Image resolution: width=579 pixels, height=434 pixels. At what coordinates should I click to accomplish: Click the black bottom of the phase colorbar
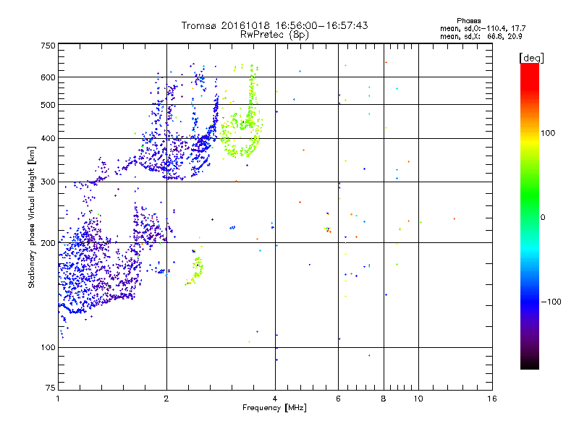point(530,364)
